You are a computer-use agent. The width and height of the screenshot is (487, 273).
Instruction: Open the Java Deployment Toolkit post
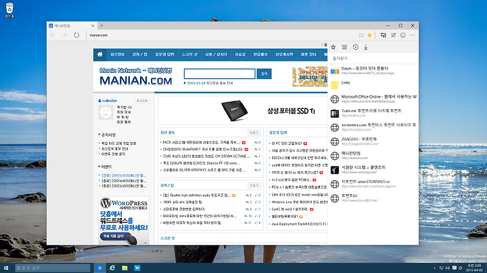(x=300, y=224)
